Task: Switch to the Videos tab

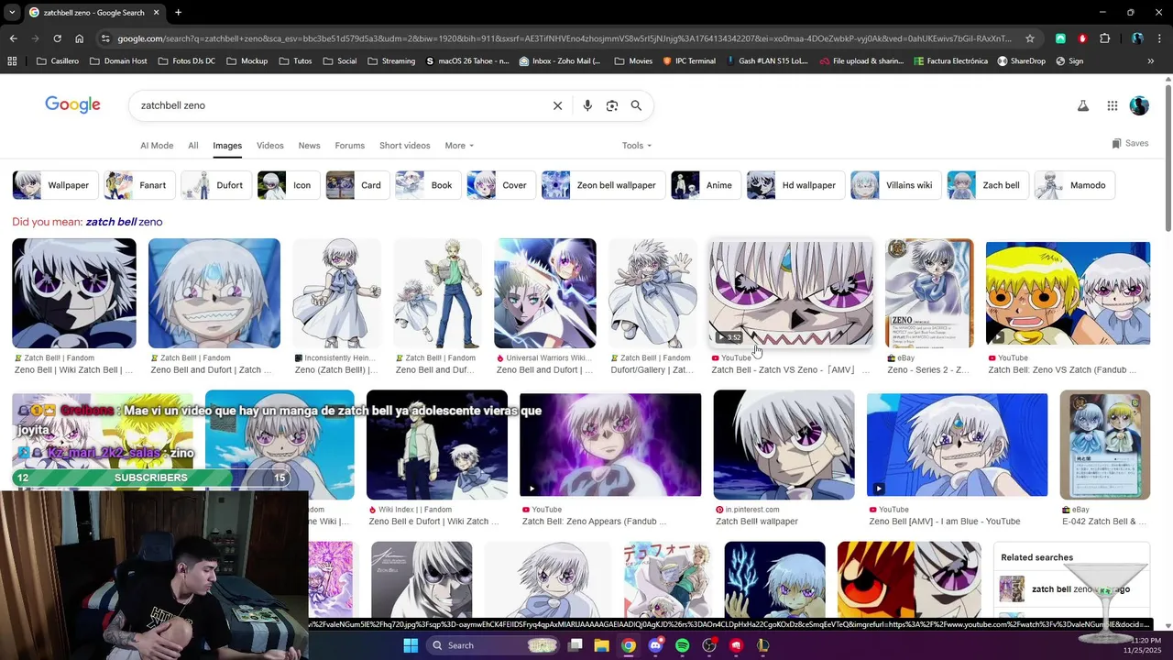Action: pos(270,146)
